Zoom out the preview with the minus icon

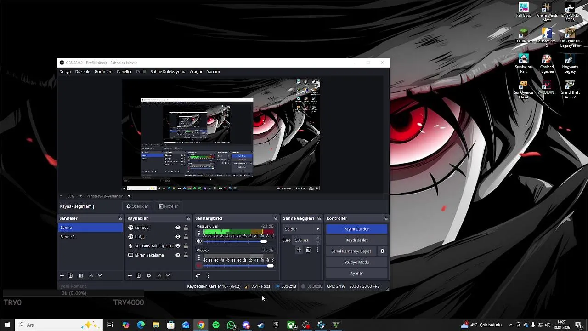point(62,196)
